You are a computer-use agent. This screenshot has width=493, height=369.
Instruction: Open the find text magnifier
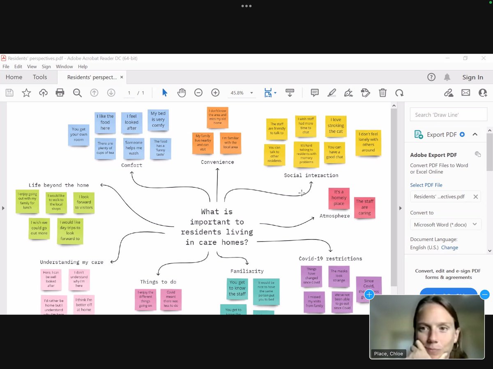click(x=77, y=93)
